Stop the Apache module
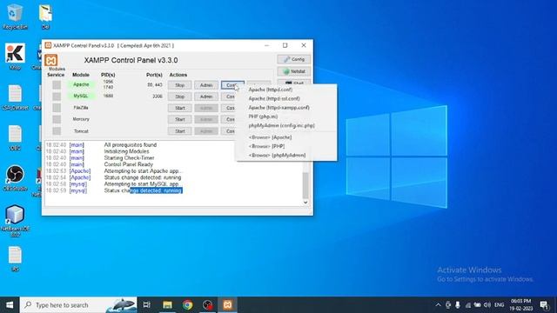Image resolution: width=557 pixels, height=313 pixels. pyautogui.click(x=180, y=85)
